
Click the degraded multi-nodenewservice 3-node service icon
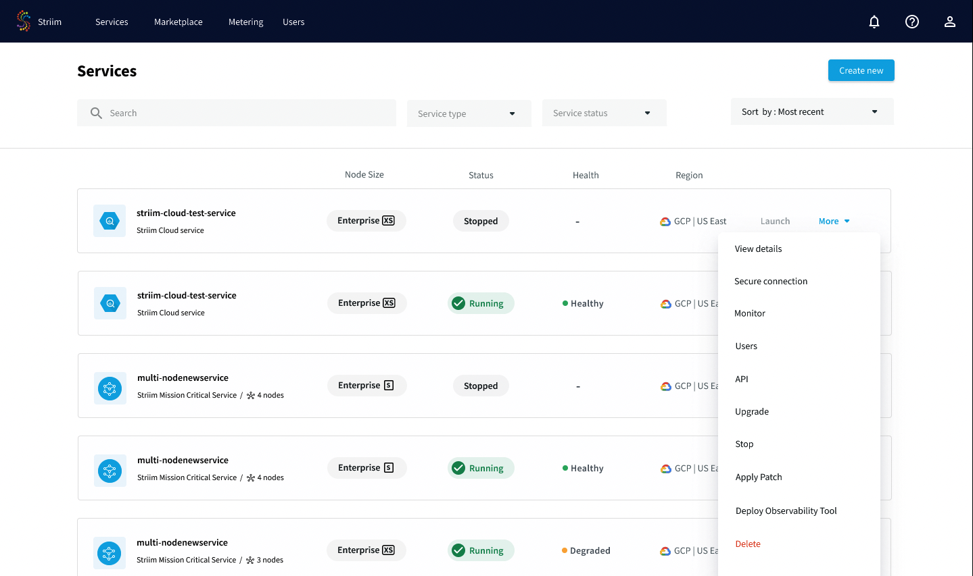pos(110,553)
